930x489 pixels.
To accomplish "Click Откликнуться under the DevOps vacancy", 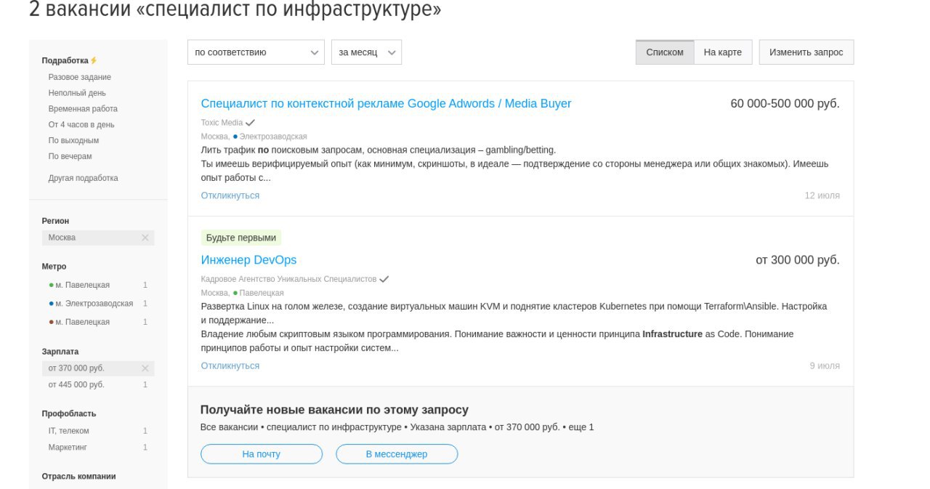I will pos(230,365).
